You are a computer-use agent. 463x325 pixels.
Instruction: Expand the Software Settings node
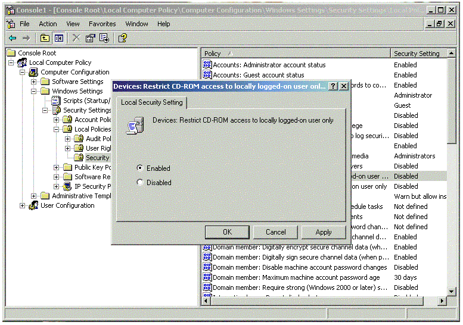[x=34, y=82]
